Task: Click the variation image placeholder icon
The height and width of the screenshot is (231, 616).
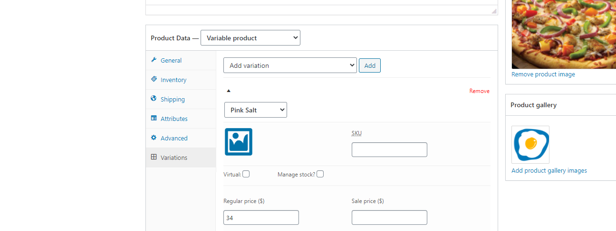Action: pos(238,142)
